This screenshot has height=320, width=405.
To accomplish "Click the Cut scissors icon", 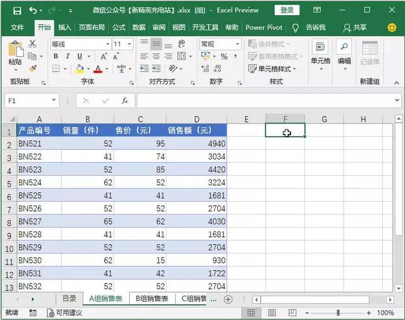I will (32, 44).
